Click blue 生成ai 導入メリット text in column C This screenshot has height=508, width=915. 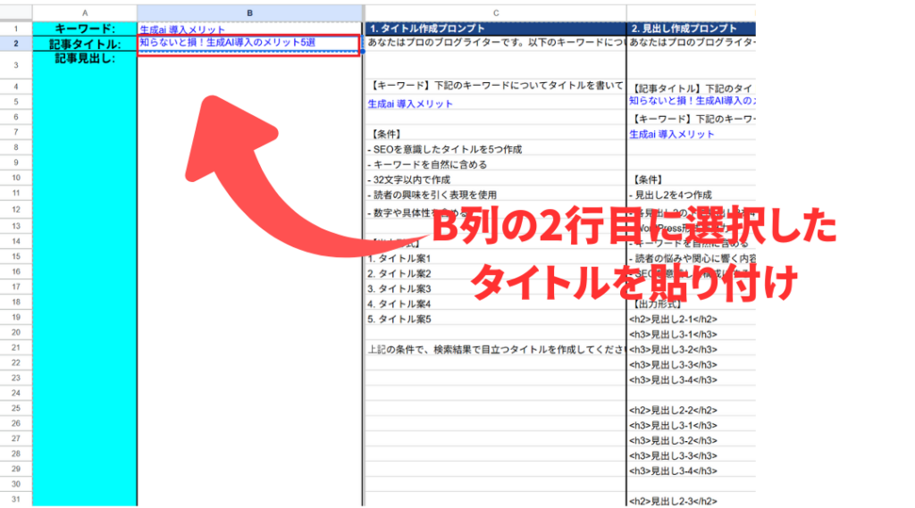[411, 104]
